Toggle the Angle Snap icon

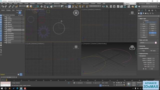coord(76,6)
